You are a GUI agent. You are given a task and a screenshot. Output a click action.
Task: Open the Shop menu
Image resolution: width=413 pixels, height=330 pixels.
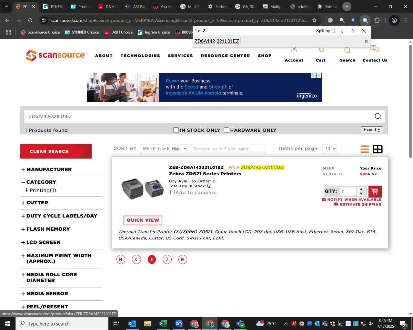265,56
